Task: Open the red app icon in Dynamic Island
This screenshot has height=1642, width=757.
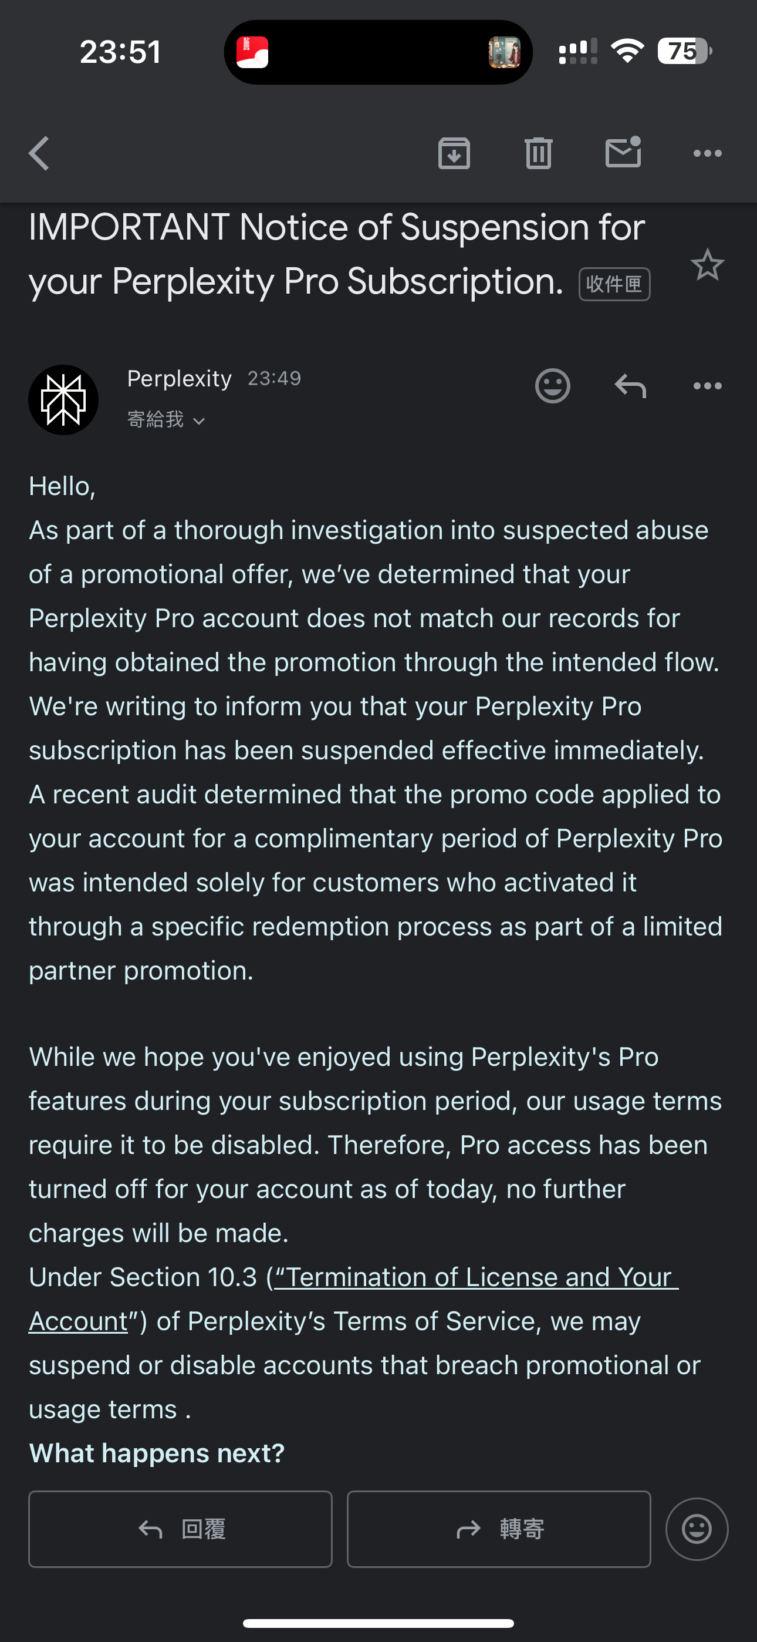Action: pyautogui.click(x=252, y=52)
